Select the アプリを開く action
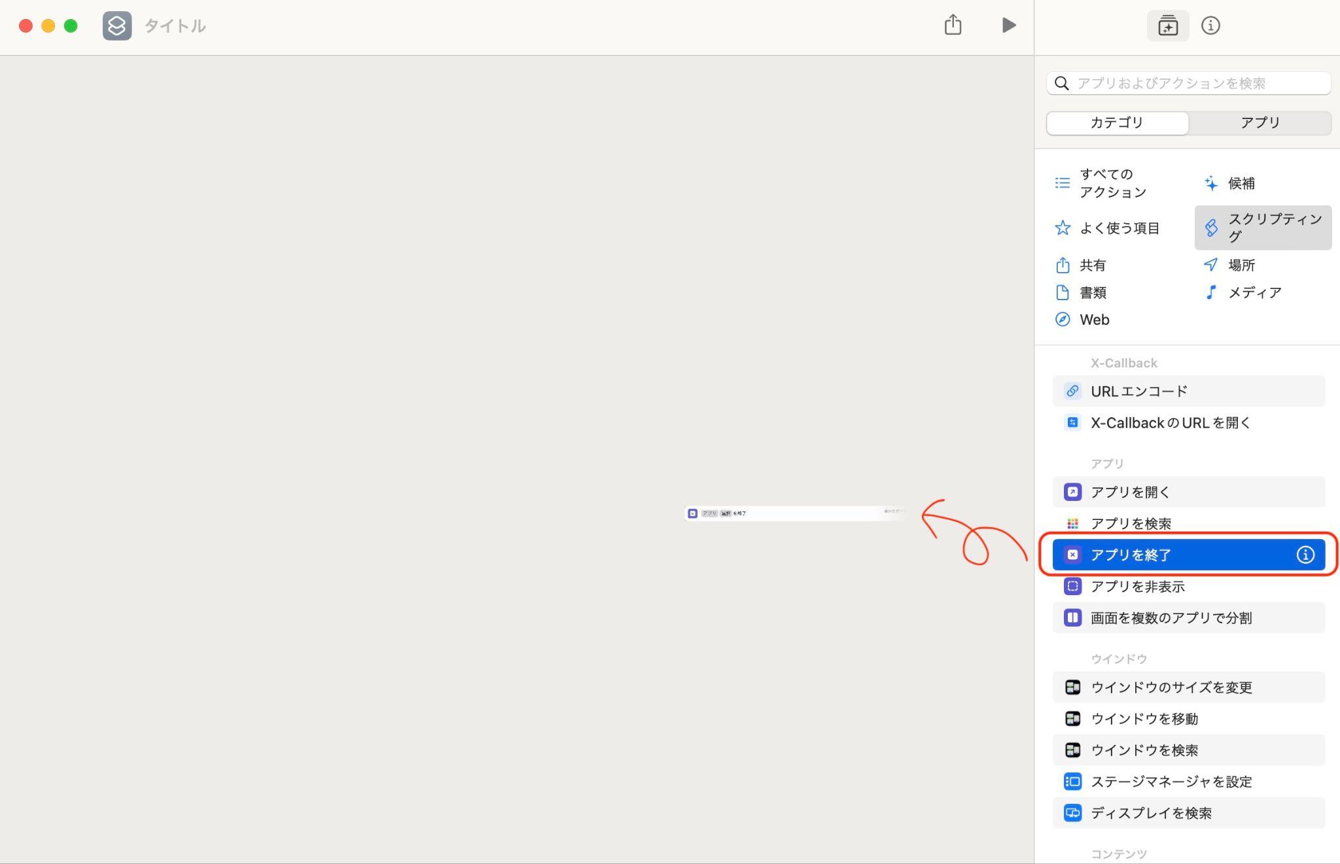 click(x=1188, y=492)
